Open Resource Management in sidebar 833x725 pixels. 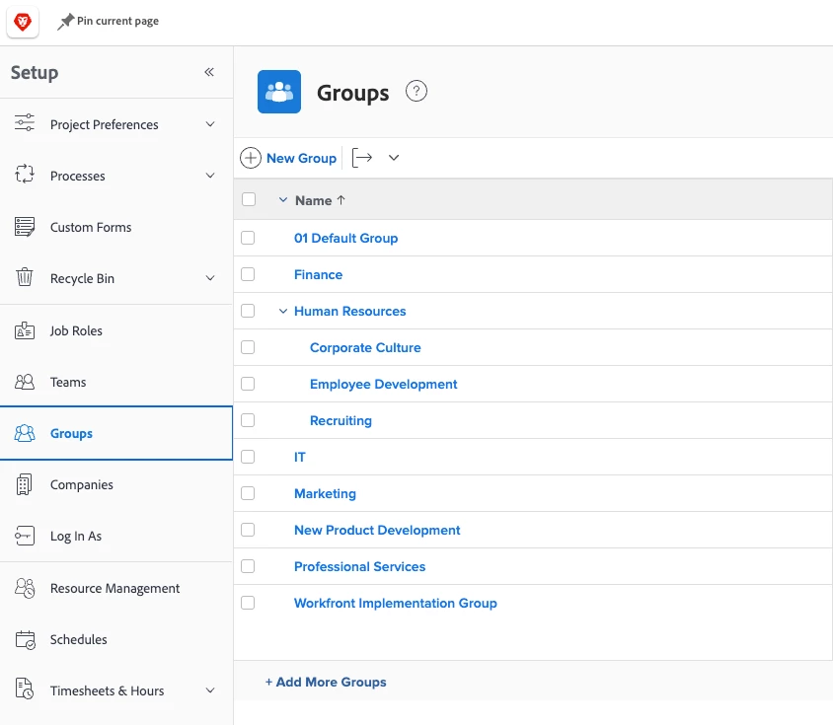click(116, 588)
